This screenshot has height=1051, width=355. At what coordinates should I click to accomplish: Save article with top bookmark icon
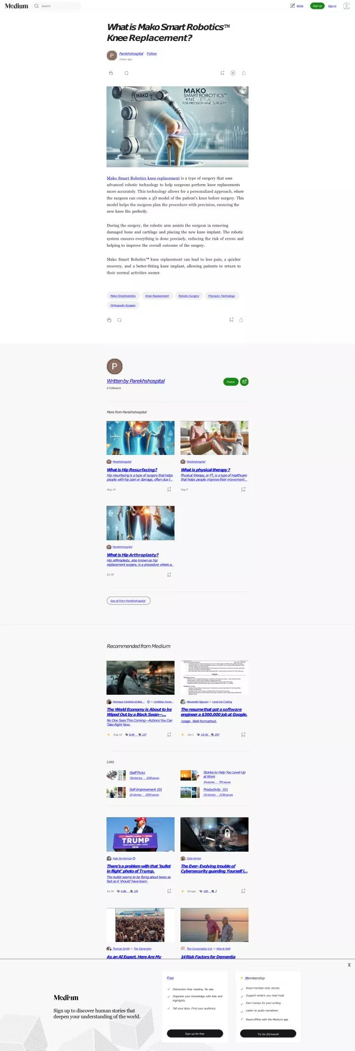point(222,73)
